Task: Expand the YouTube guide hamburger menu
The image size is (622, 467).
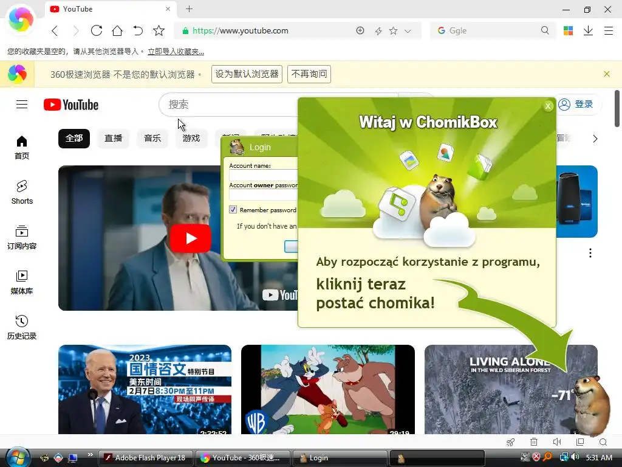Action: click(x=22, y=105)
